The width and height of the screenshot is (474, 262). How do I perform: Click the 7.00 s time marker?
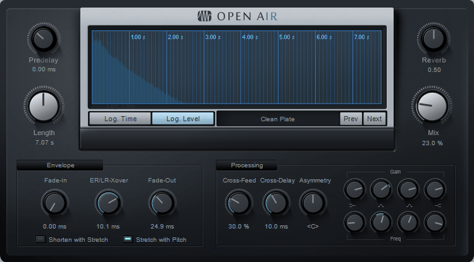coord(361,37)
